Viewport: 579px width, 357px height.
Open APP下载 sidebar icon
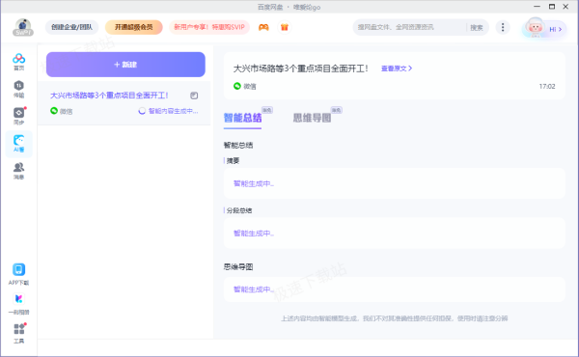click(x=19, y=274)
